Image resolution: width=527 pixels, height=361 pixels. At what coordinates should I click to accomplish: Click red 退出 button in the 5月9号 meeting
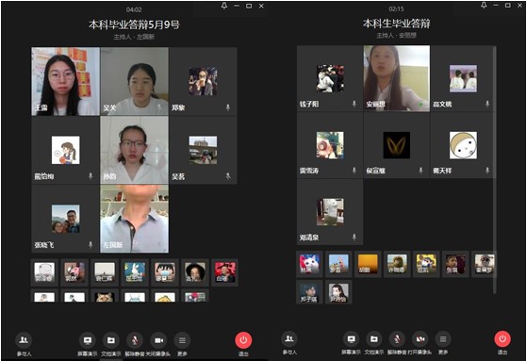(x=243, y=340)
